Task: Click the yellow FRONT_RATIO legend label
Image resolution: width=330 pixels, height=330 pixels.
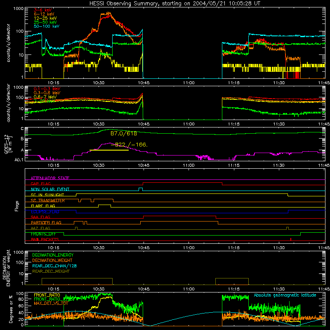Action: (x=47, y=295)
